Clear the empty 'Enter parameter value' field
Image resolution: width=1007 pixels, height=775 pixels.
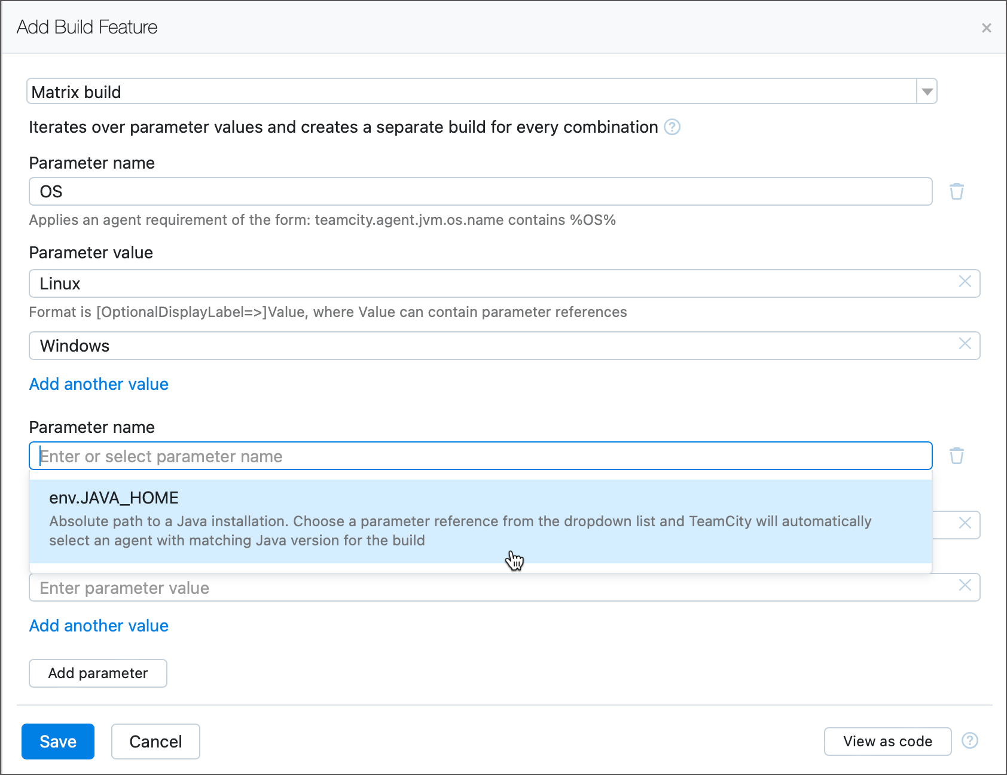[x=965, y=585]
